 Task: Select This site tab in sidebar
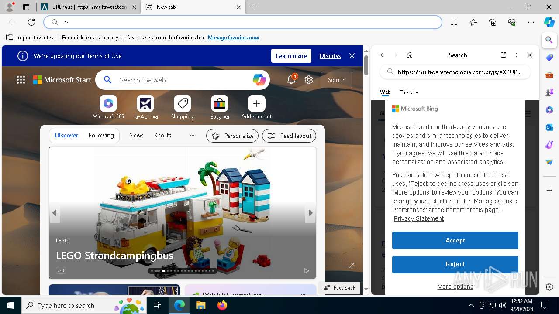[x=409, y=92]
